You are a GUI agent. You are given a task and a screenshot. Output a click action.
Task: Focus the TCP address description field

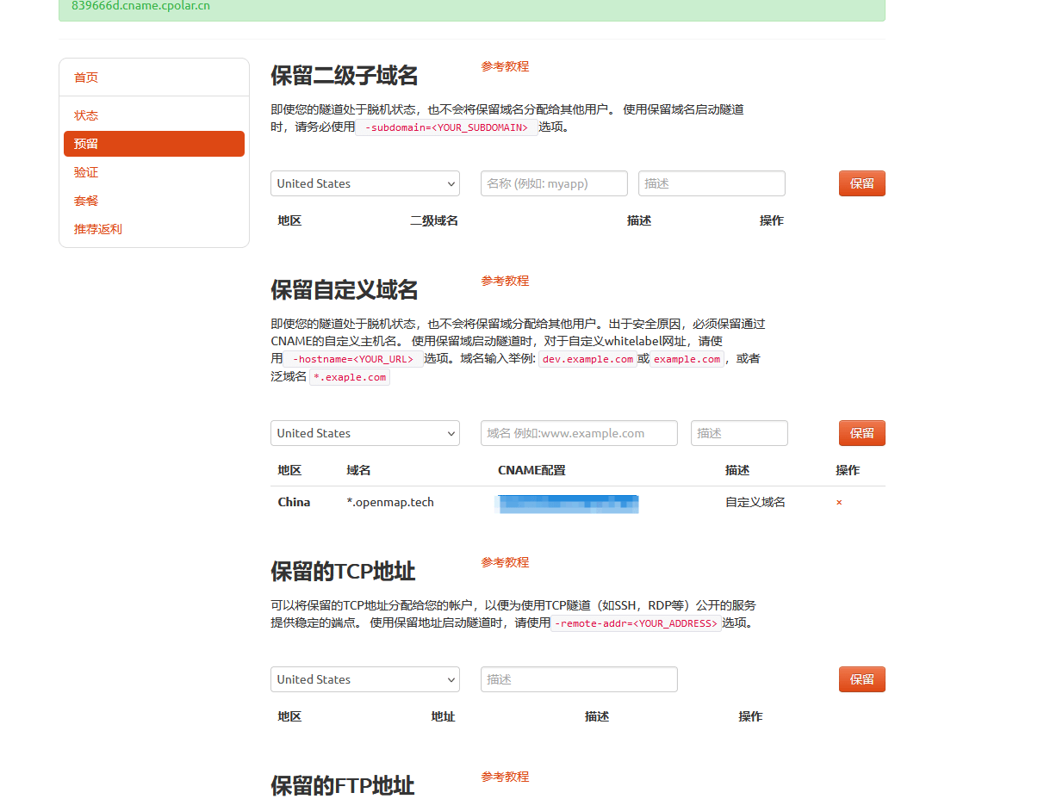579,679
